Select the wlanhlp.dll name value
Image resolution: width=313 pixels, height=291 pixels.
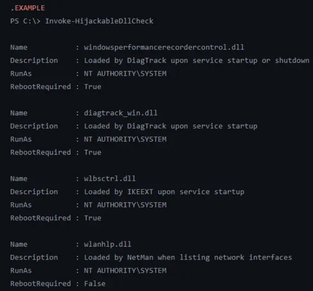coord(108,244)
